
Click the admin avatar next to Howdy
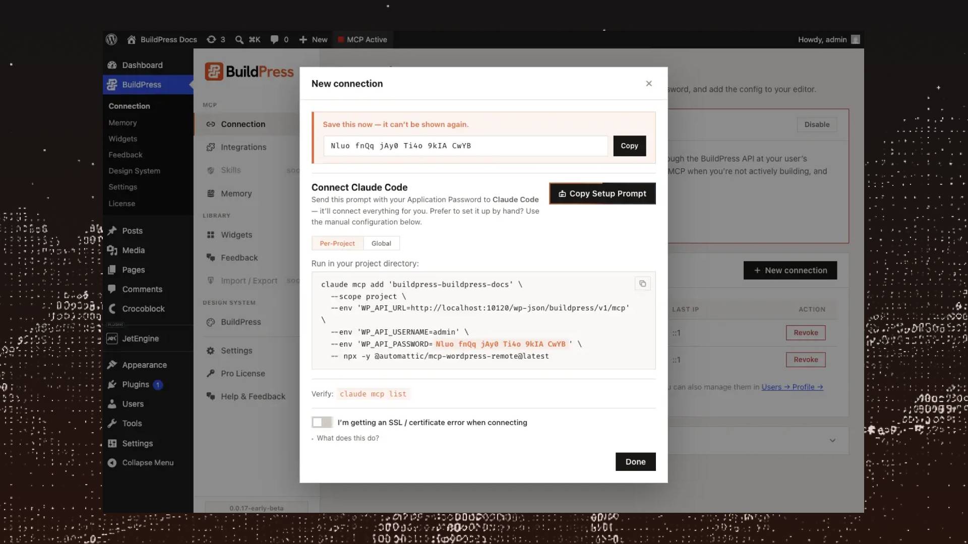856,39
